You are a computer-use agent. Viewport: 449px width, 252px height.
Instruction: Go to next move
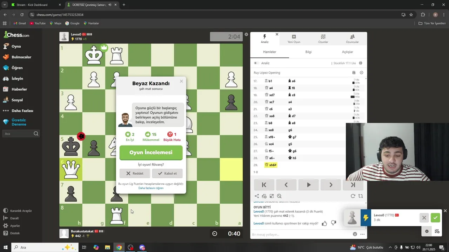tap(331, 185)
